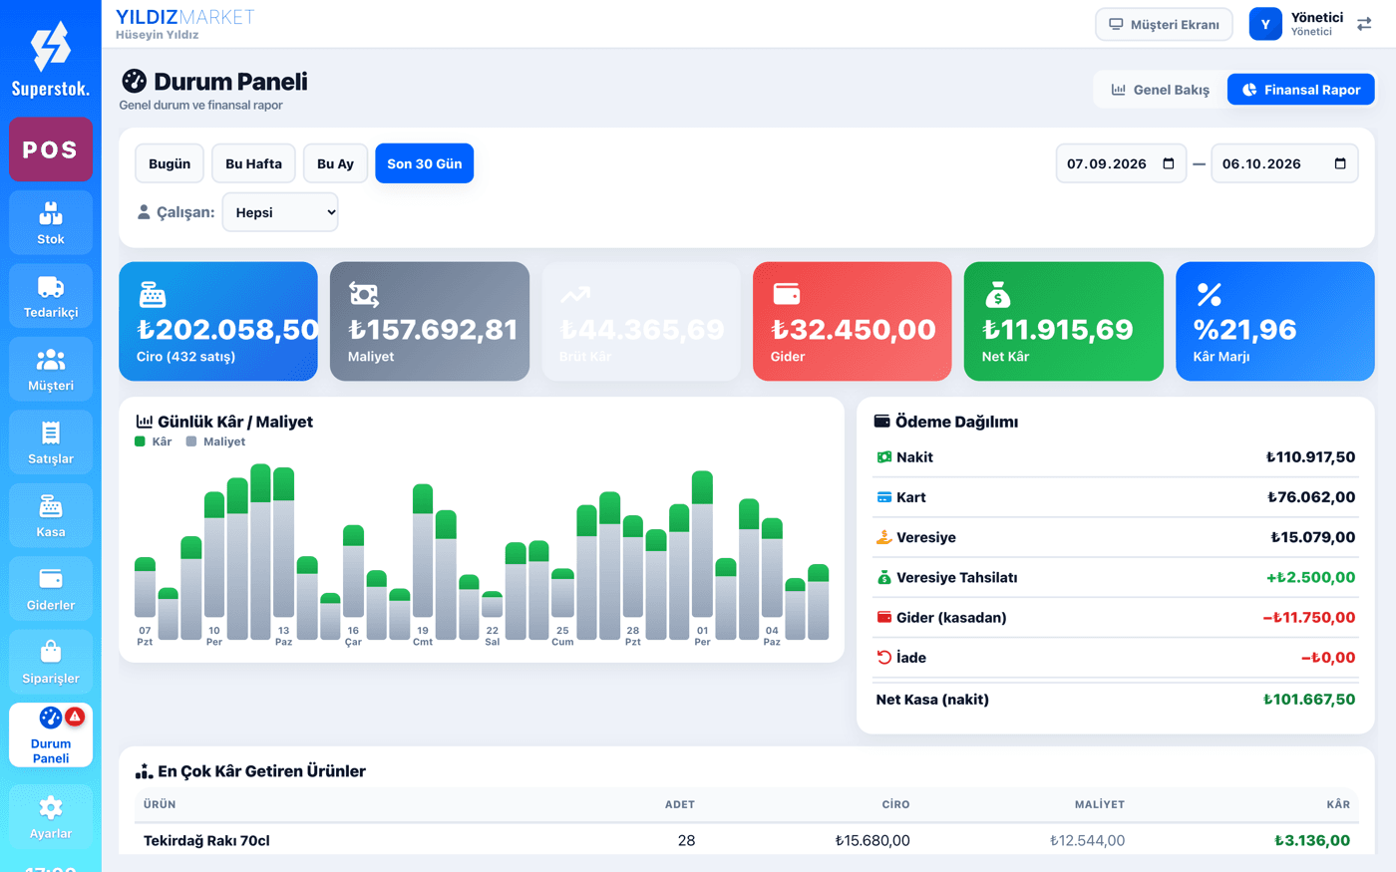Image resolution: width=1396 pixels, height=872 pixels.
Task: Click the start date field 07.09.2026
Action: (x=1121, y=163)
